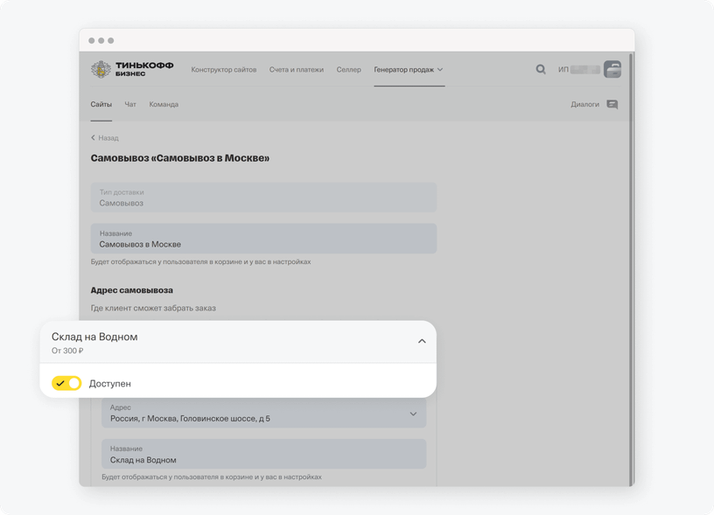
Task: Switch to the Чат tab
Action: 130,104
